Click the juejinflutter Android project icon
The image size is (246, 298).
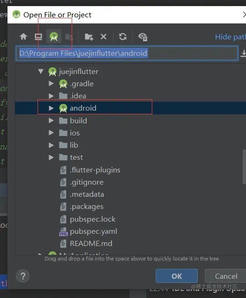(52, 72)
